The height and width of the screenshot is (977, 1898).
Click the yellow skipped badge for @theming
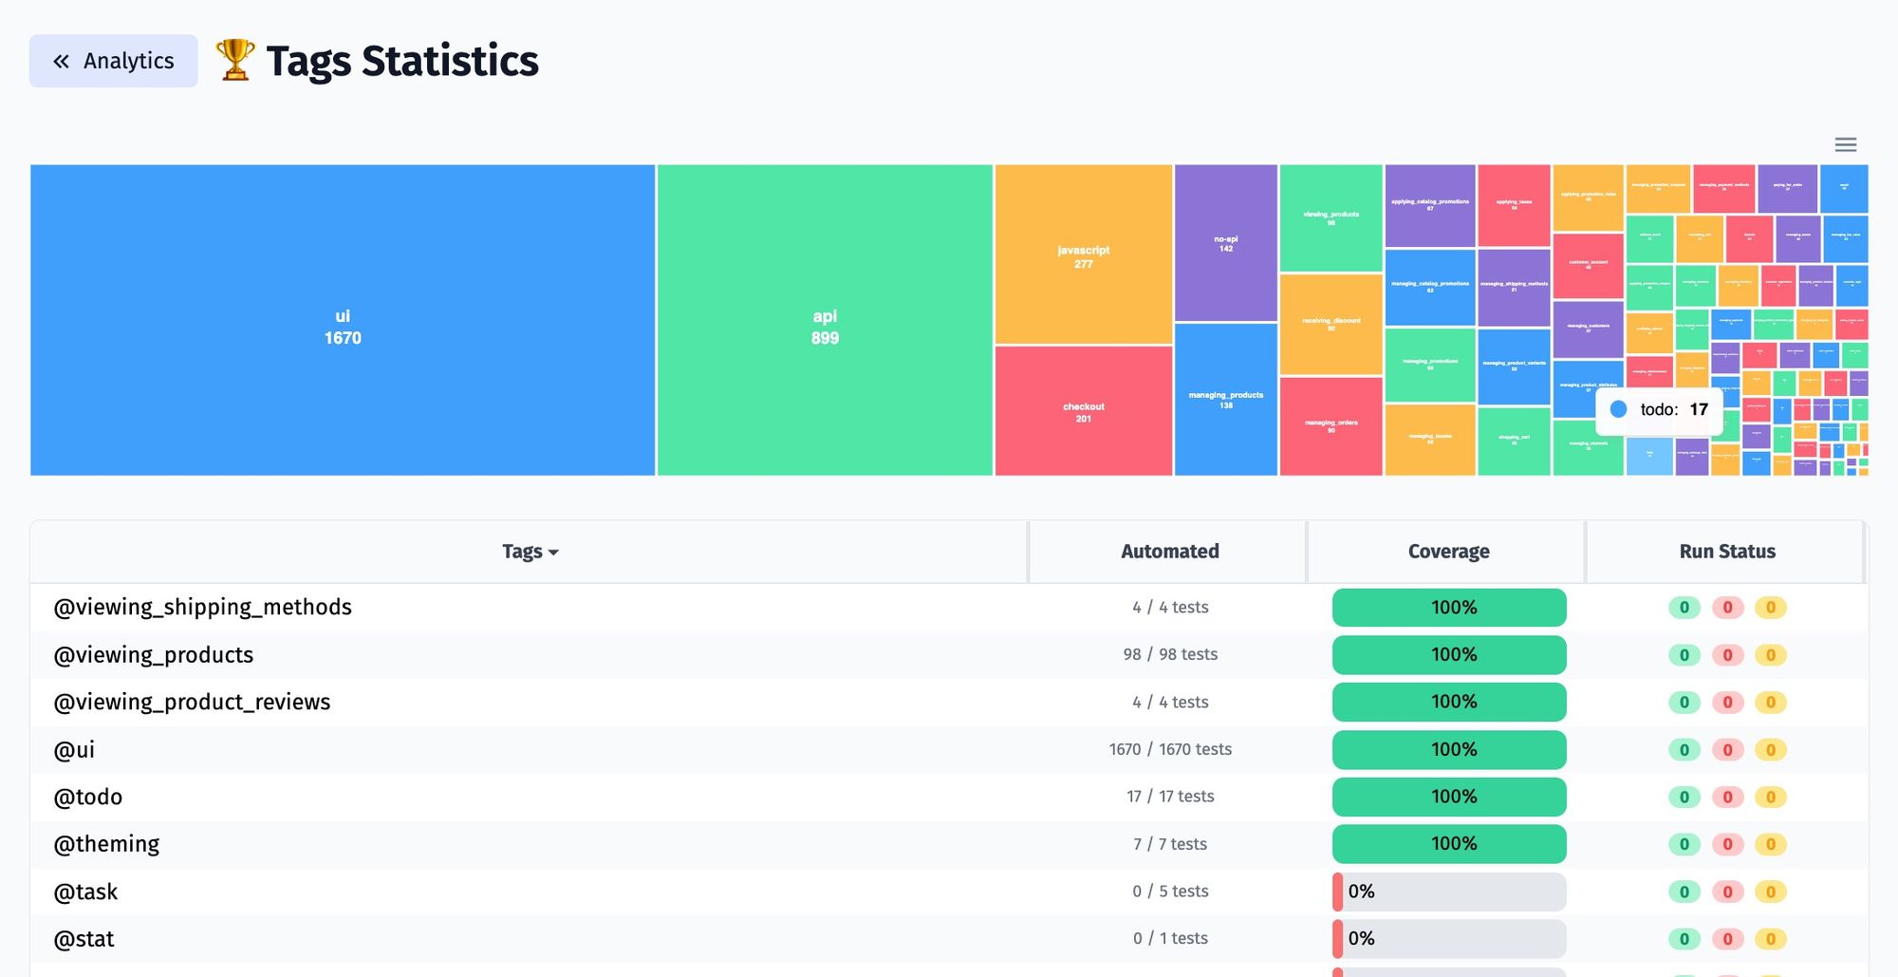click(x=1771, y=843)
